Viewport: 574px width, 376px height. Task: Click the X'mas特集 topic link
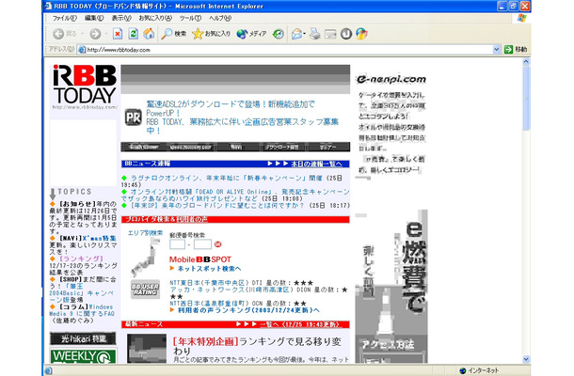point(99,238)
